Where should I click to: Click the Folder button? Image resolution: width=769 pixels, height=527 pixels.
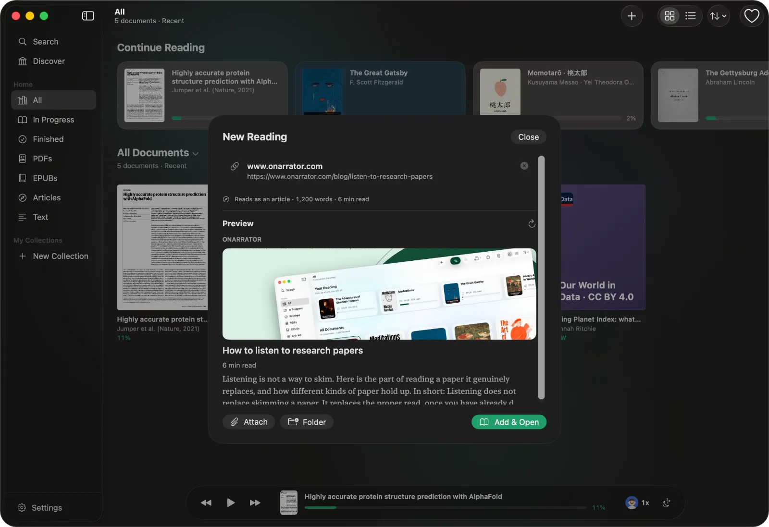(x=307, y=422)
